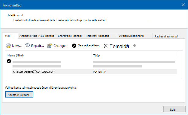Click Sea vaikesätteks text
Screen dimensions: 188x115
[x=89, y=45]
